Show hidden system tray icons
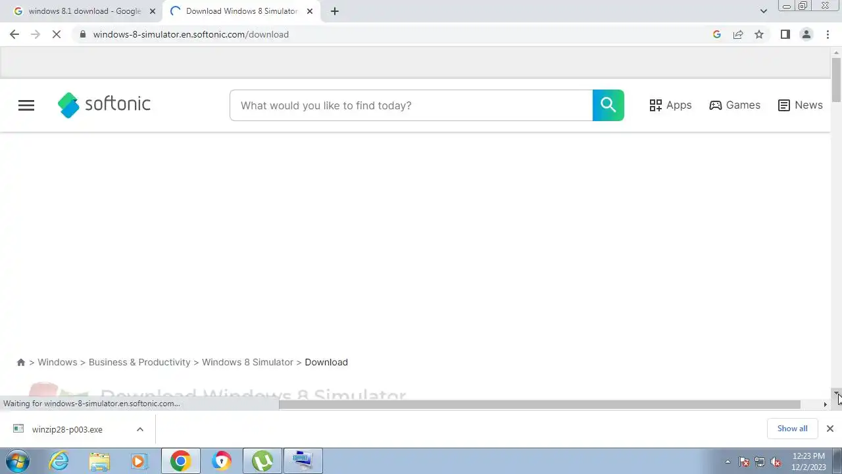This screenshot has width=842, height=474. [x=728, y=461]
